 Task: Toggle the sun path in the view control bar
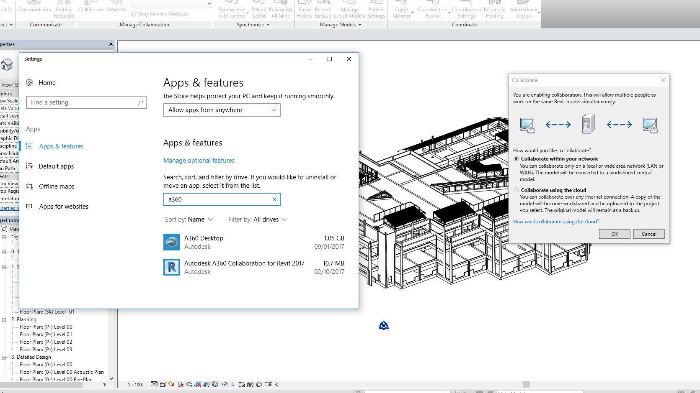(171, 384)
